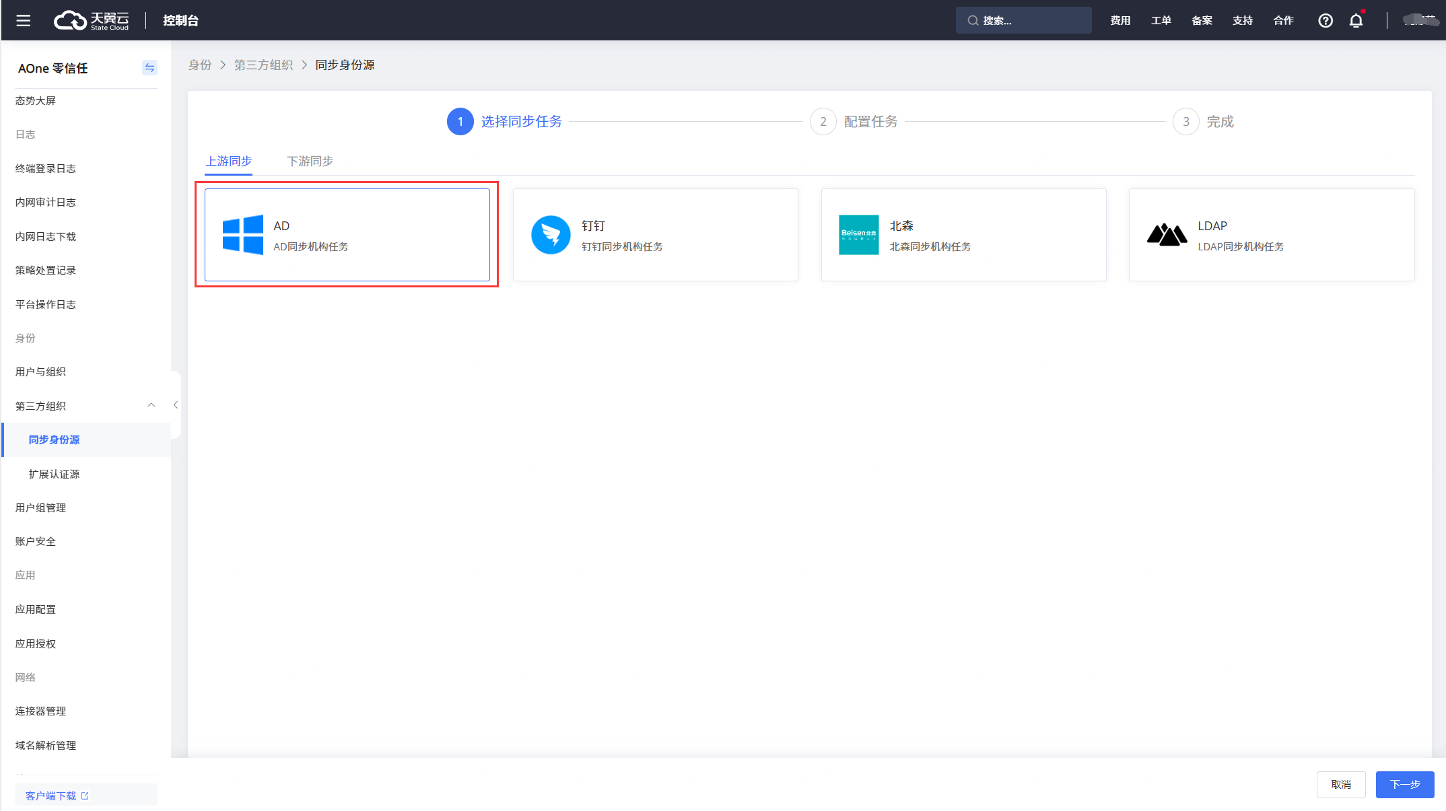Screen dimensions: 1446x811
Task: Click the help question mark icon
Action: 1325,20
